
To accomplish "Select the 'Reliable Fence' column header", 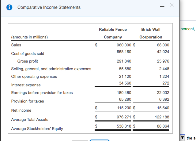I will point(113,30).
